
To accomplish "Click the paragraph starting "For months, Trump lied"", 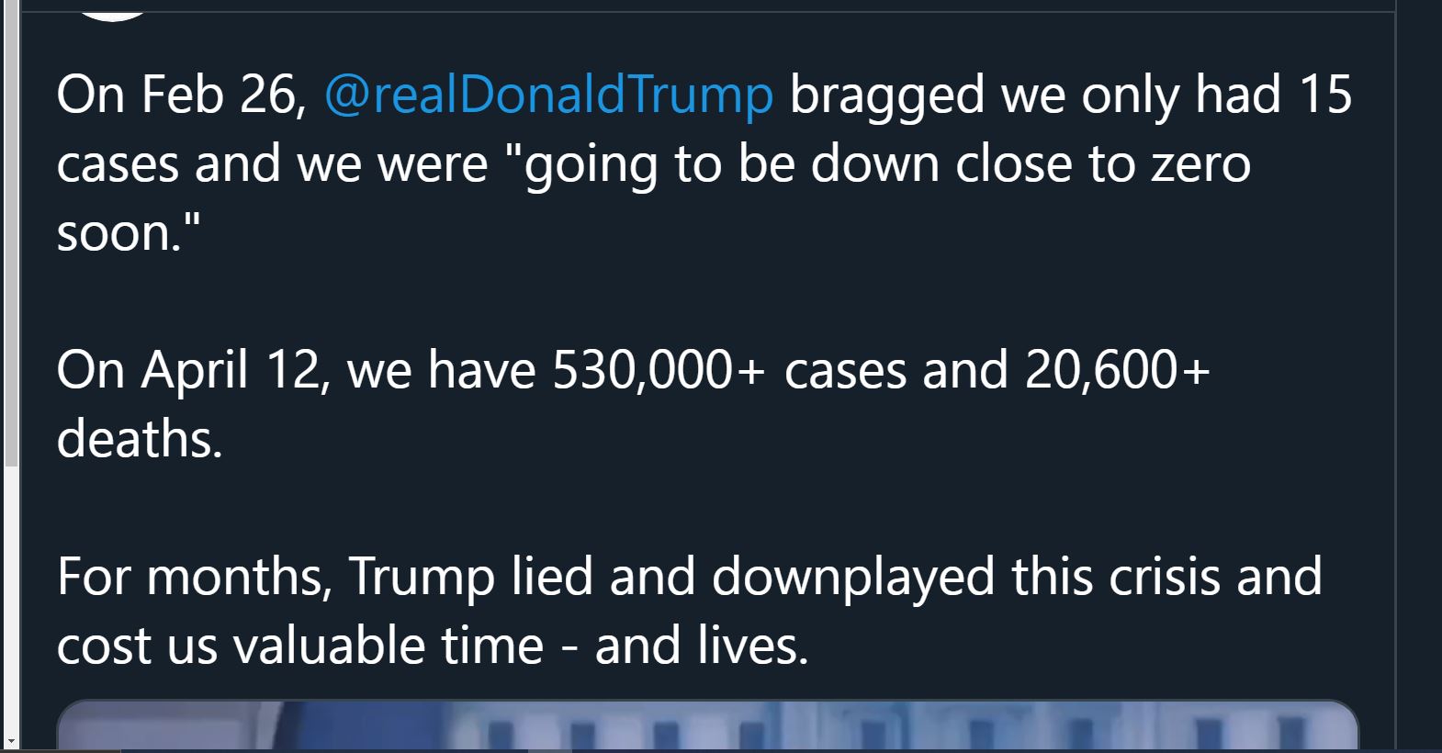I will 689,611.
